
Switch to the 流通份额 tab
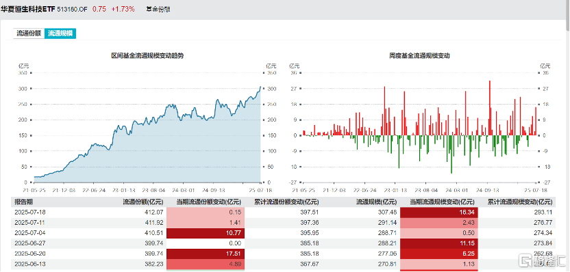coord(29,33)
